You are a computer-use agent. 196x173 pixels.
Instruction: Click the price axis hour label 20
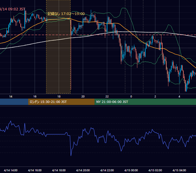click(x=83, y=97)
